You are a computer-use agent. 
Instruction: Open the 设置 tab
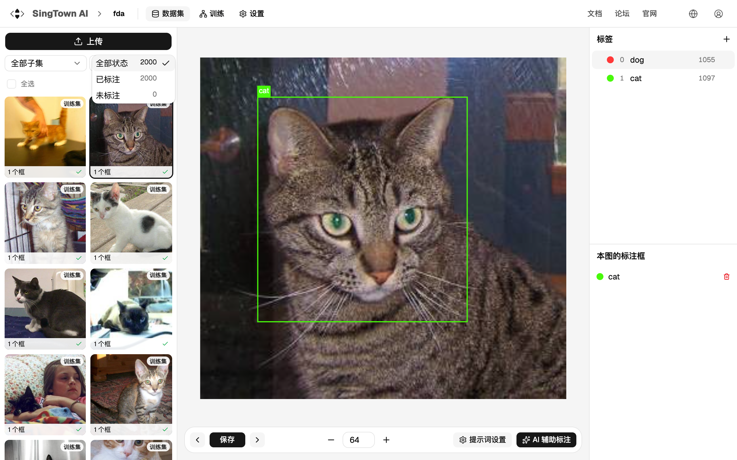click(x=252, y=14)
